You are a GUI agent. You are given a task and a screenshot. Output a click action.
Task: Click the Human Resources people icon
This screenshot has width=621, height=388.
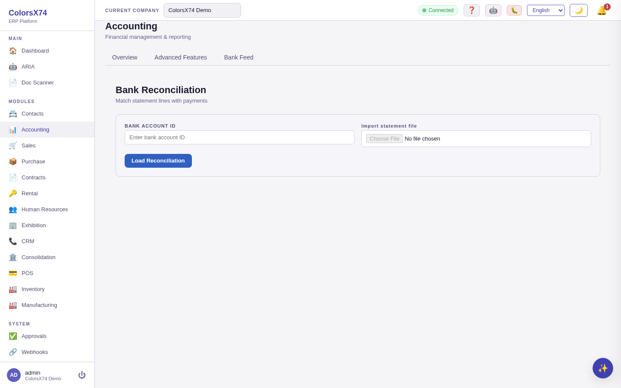[x=13, y=209]
